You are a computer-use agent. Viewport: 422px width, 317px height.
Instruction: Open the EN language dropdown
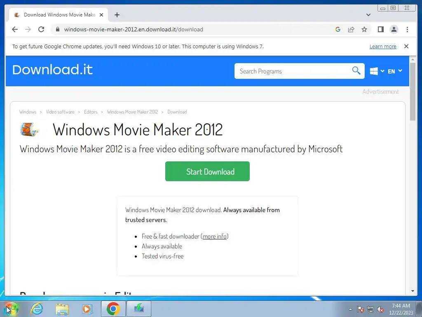[x=395, y=71]
